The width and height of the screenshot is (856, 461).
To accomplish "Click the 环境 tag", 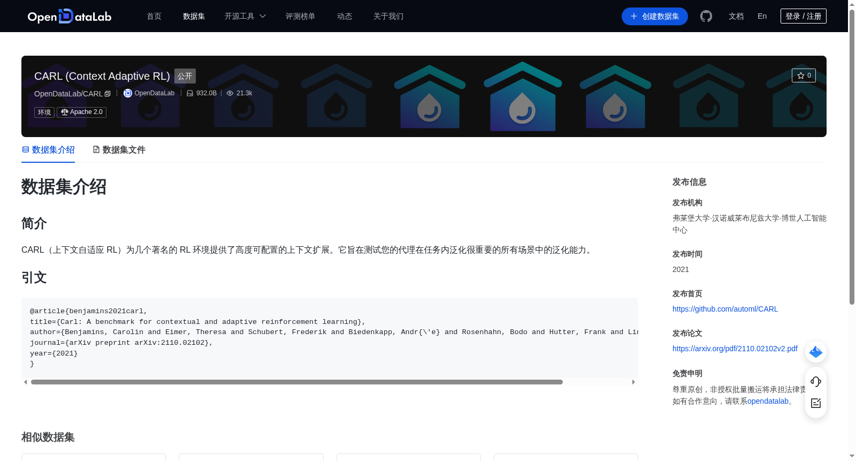I will [44, 112].
